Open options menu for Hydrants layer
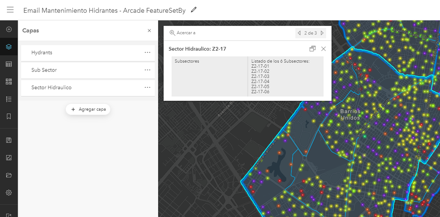Viewport: 440px width, 217px height. [147, 52]
